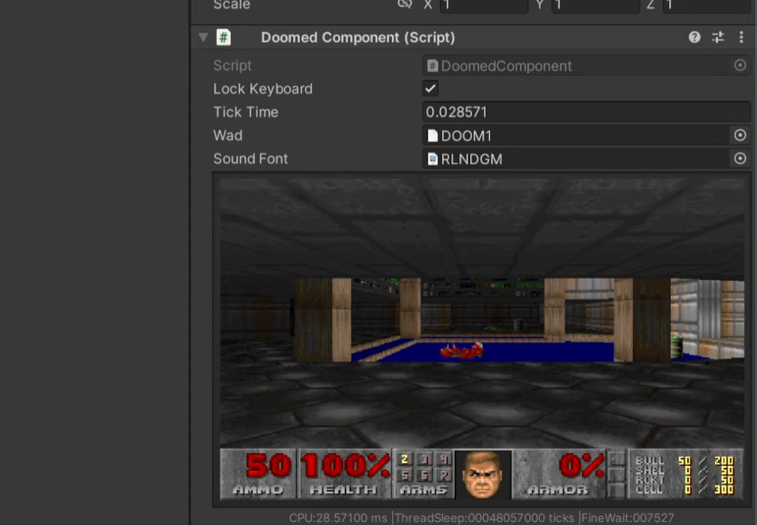Click the FineWait:007527 status text
757x525 pixels.
628,518
